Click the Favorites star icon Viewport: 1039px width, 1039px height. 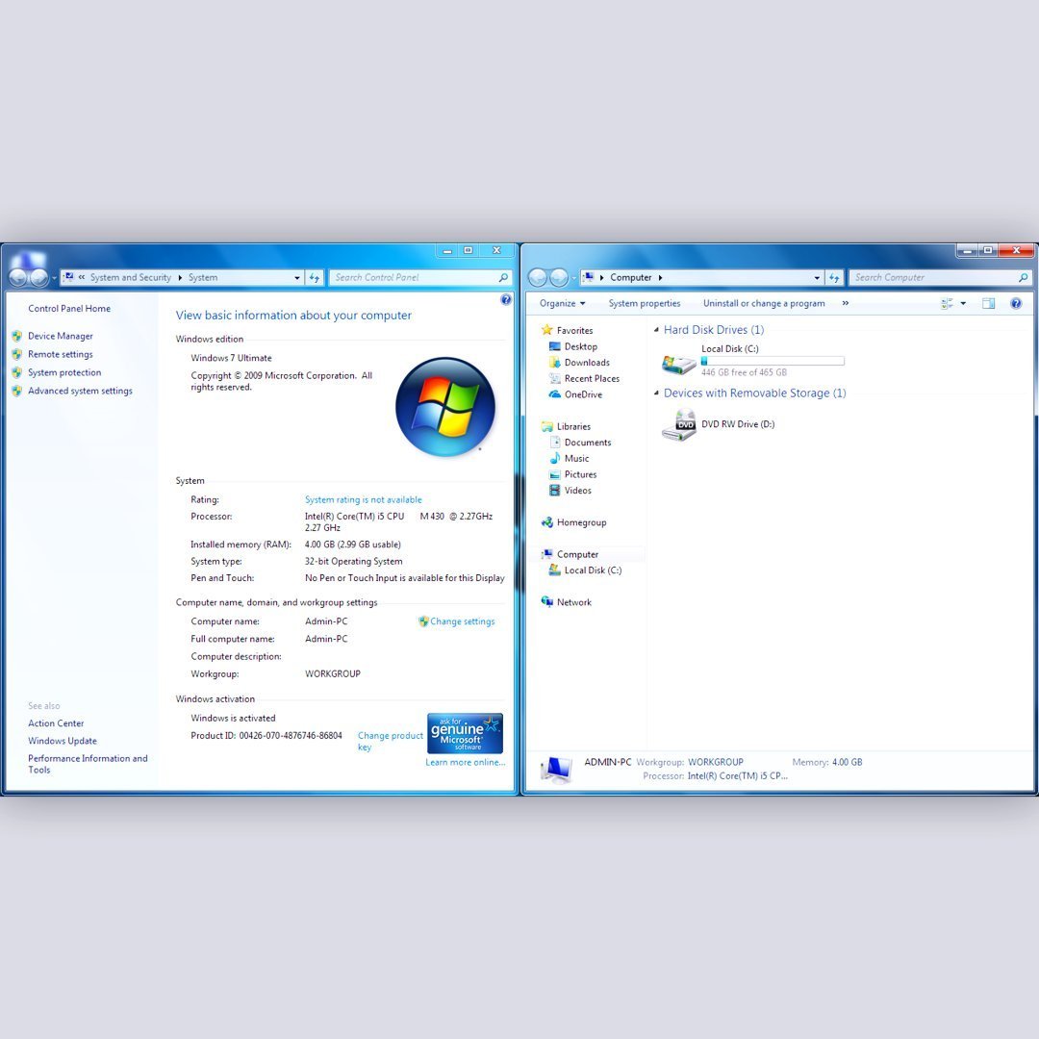click(546, 330)
